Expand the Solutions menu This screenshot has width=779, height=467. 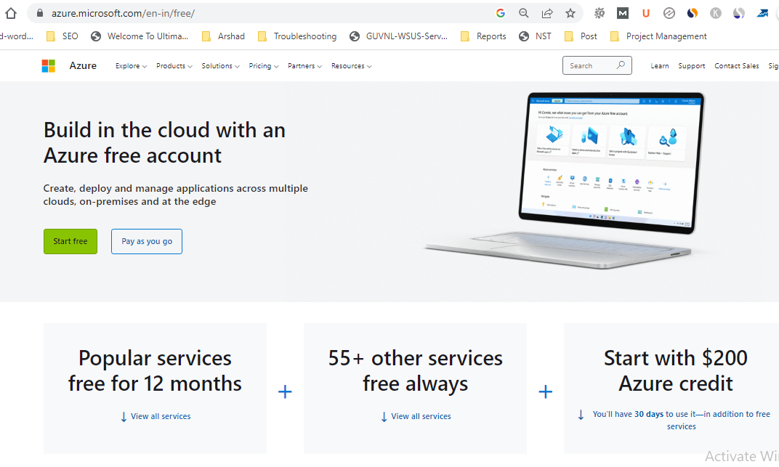[221, 66]
